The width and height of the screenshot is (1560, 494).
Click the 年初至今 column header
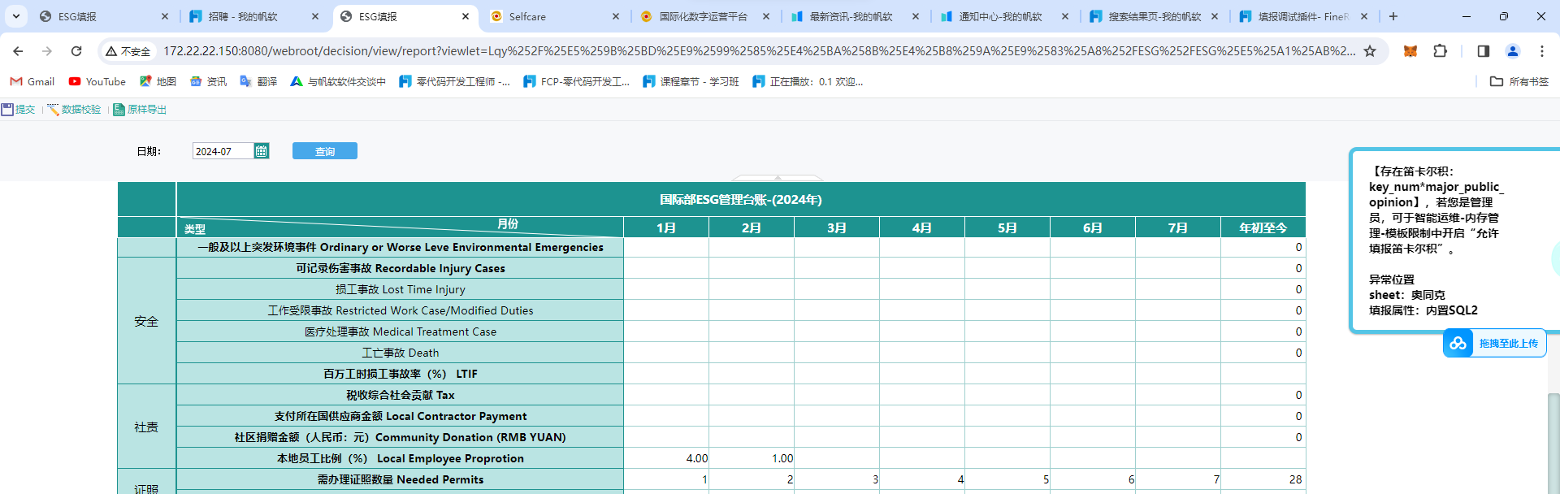[x=1263, y=227]
